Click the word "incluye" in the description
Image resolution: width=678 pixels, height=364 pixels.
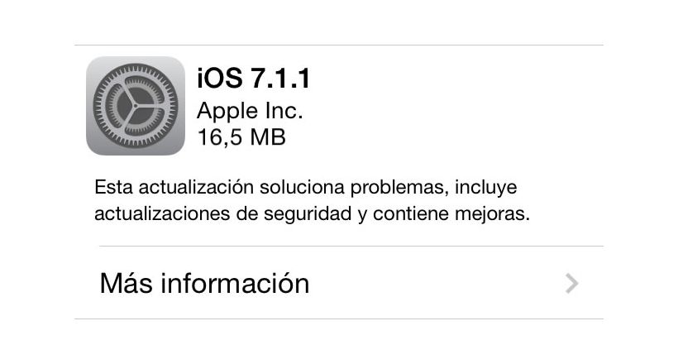486,188
